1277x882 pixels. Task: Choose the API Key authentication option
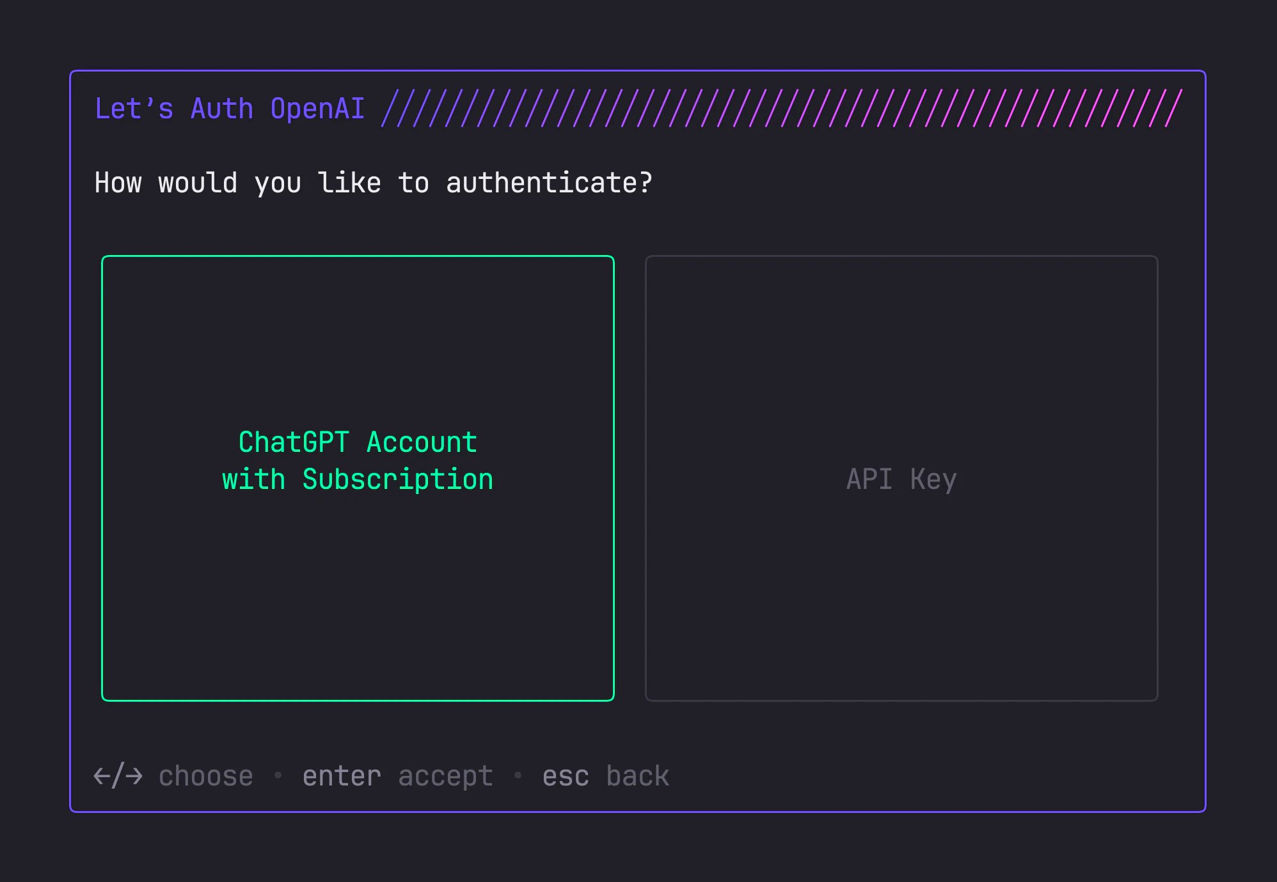(x=901, y=478)
